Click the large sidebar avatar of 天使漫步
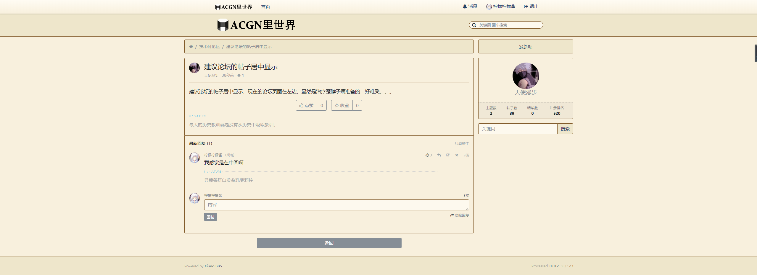The image size is (757, 275). (526, 76)
